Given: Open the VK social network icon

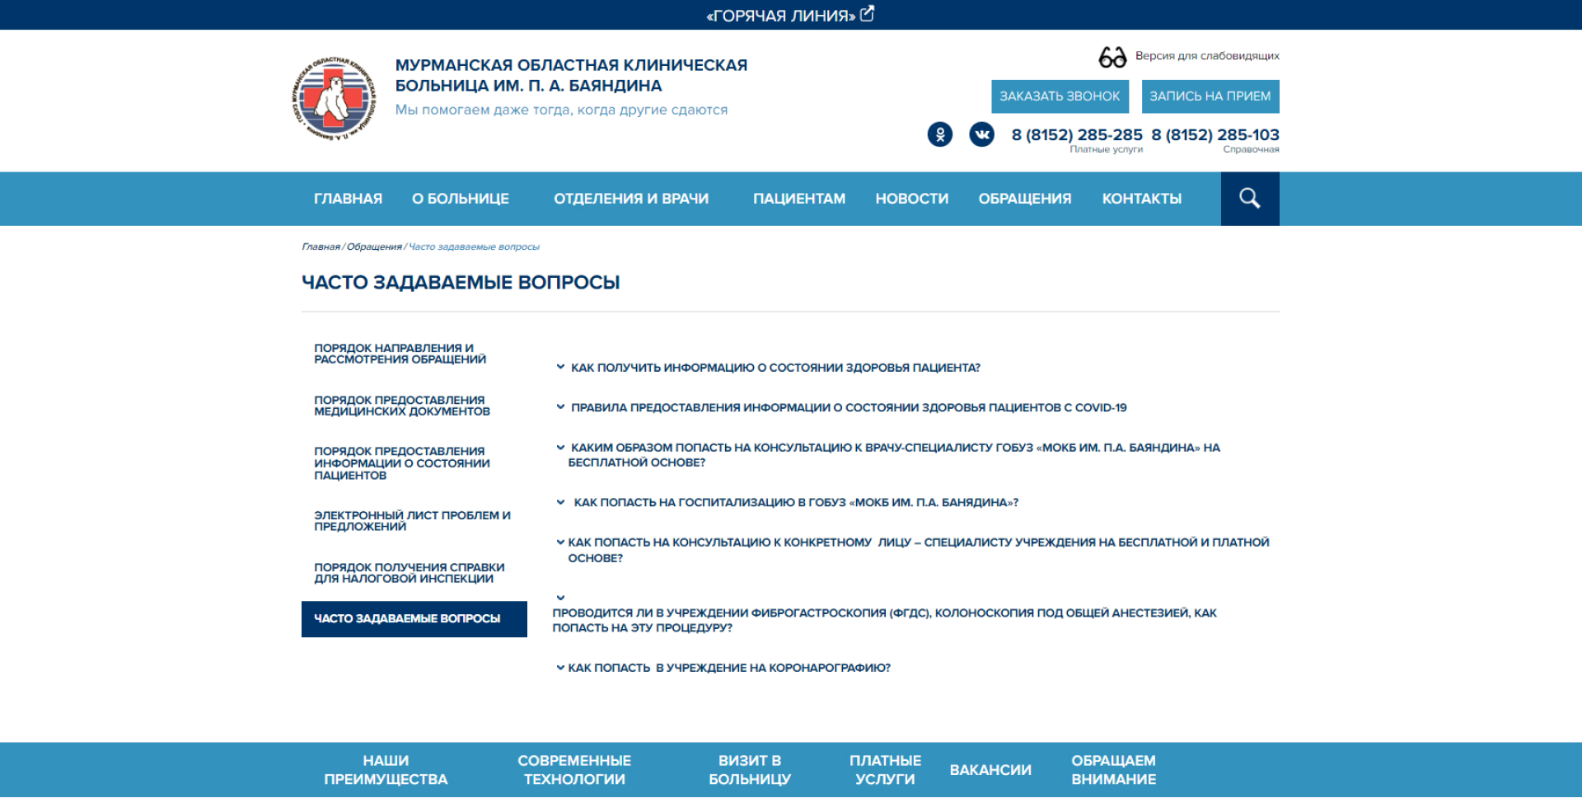Looking at the screenshot, I should click(x=981, y=134).
